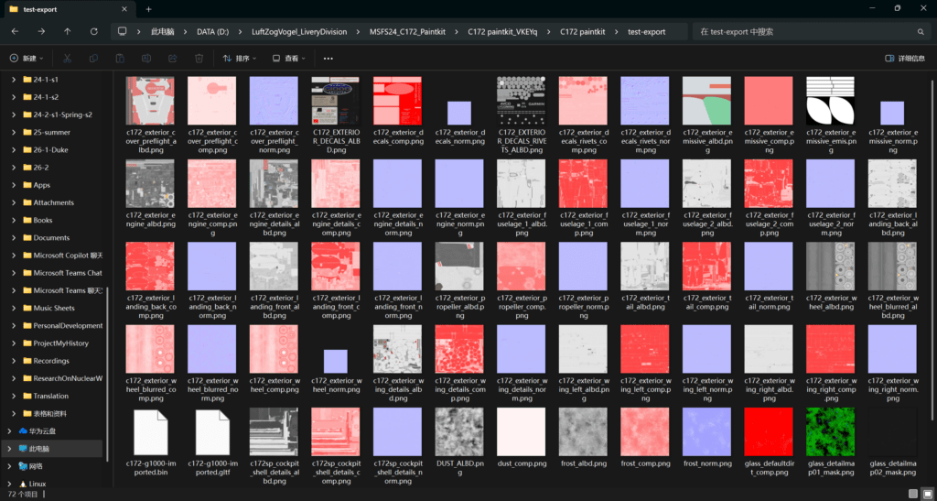Image resolution: width=937 pixels, height=501 pixels.
Task: Click the Back navigation arrow
Action: (x=15, y=31)
